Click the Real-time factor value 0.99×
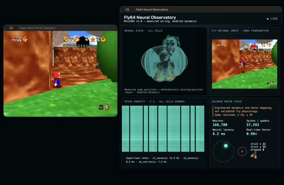 click(x=251, y=134)
